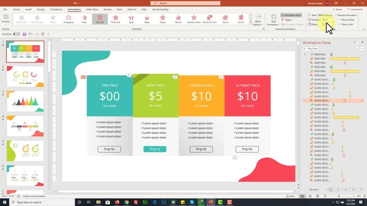Click Move Later button
The height and width of the screenshot is (206, 367).
coord(346,24)
